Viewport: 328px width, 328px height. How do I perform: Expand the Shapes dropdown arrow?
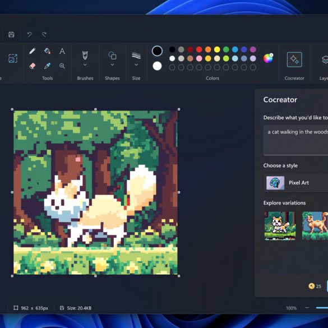click(x=112, y=65)
